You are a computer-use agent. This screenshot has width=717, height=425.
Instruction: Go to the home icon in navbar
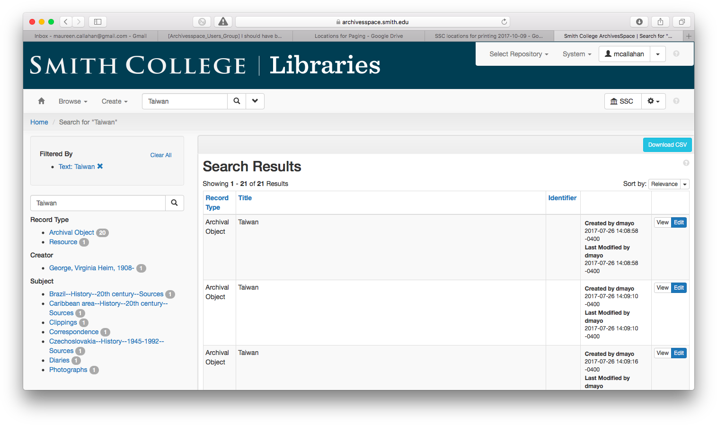pos(42,101)
